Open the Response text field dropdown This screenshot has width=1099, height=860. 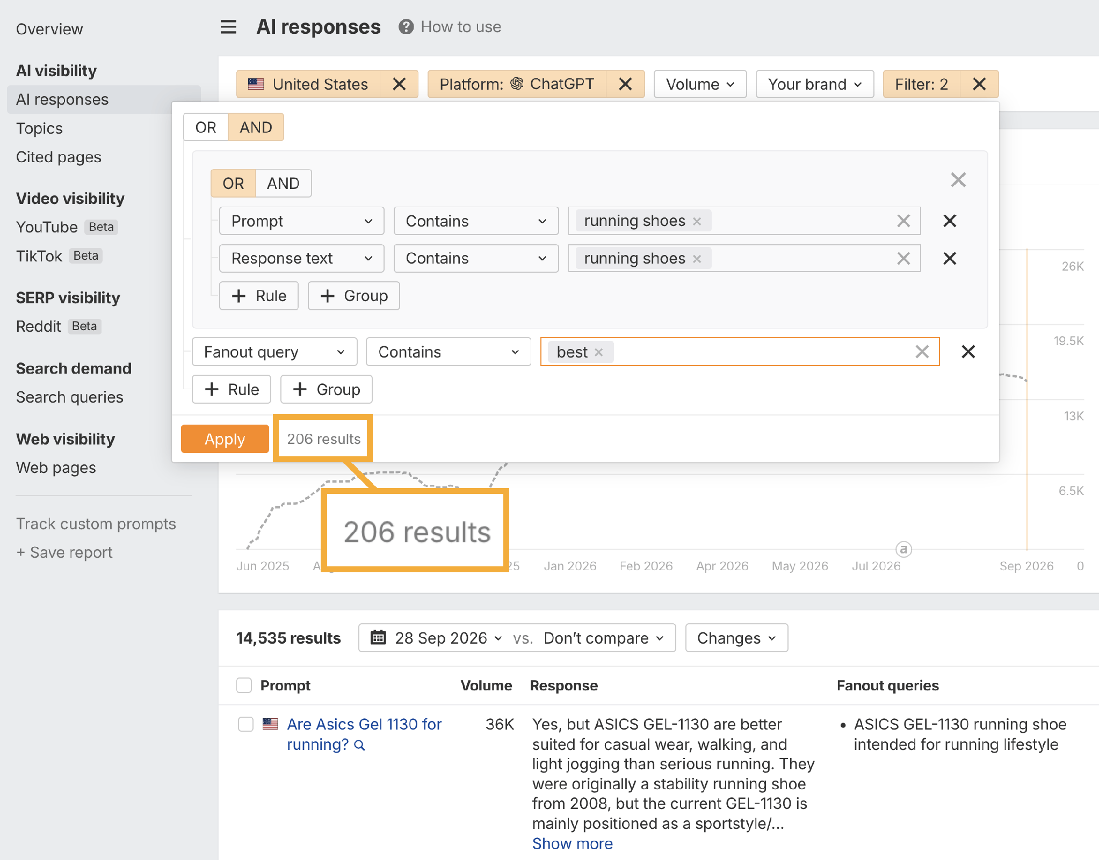point(301,258)
